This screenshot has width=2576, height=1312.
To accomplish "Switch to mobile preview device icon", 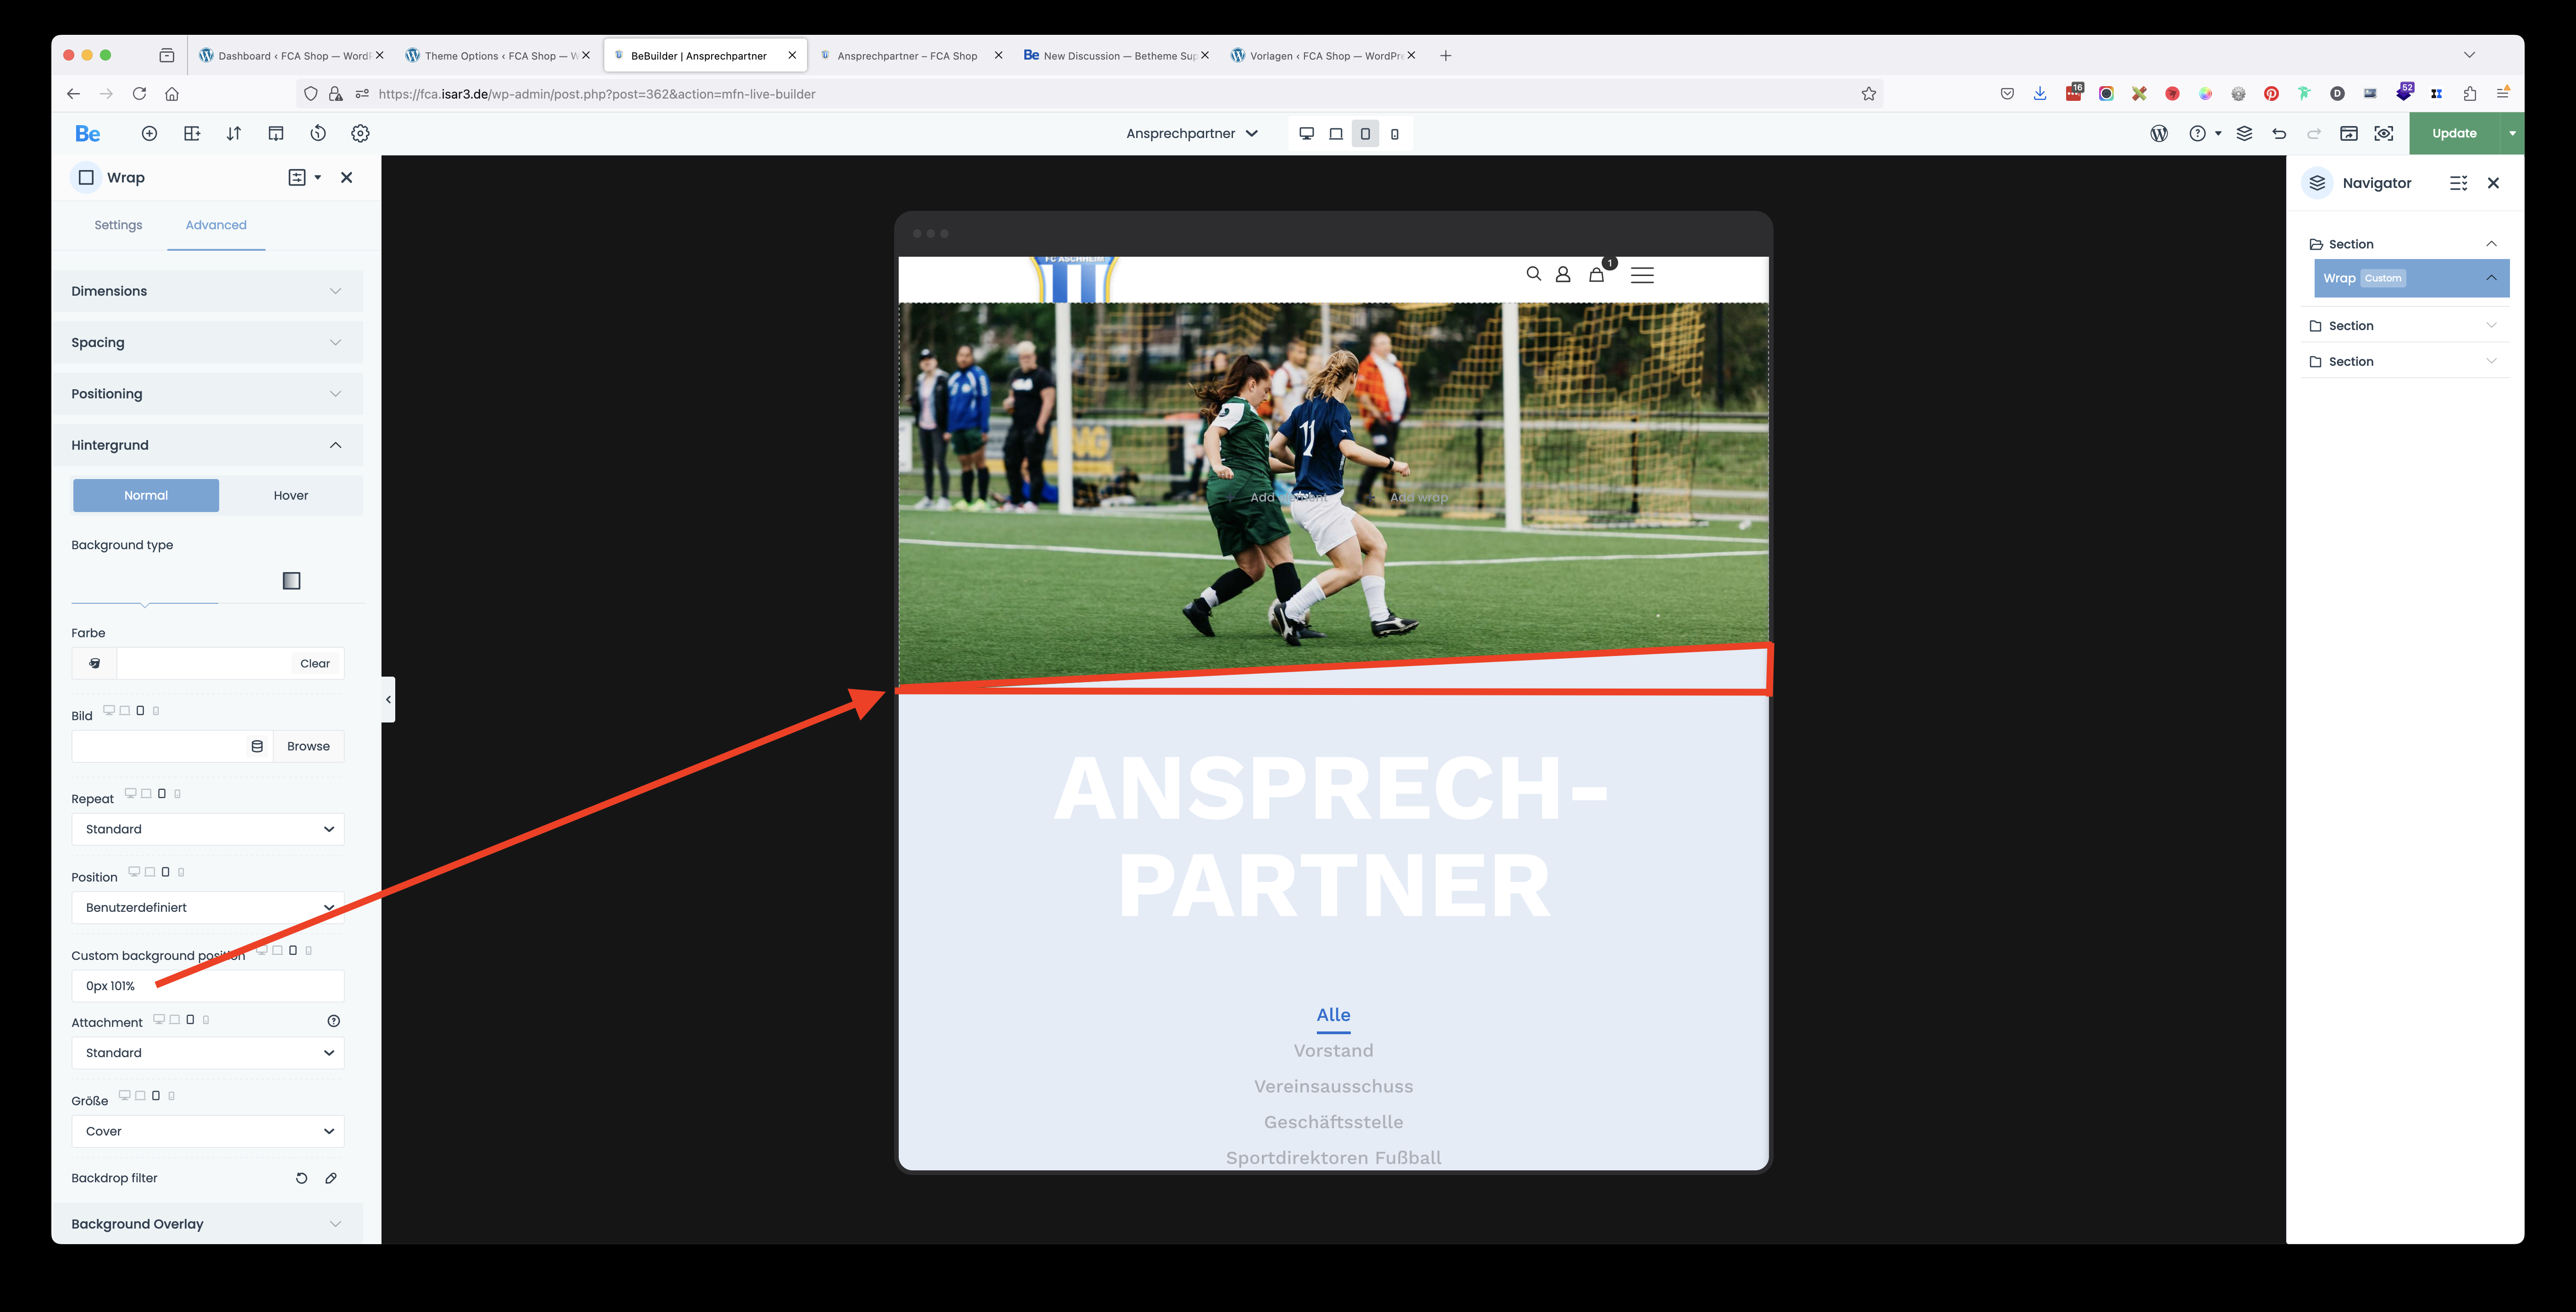I will click(x=1395, y=134).
